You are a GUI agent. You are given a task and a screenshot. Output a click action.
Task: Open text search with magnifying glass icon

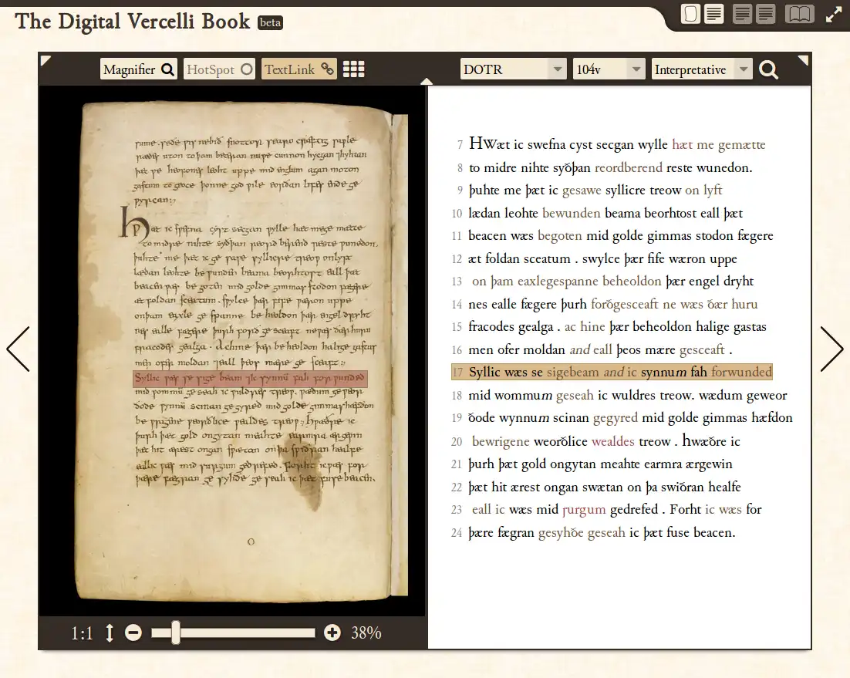tap(768, 69)
